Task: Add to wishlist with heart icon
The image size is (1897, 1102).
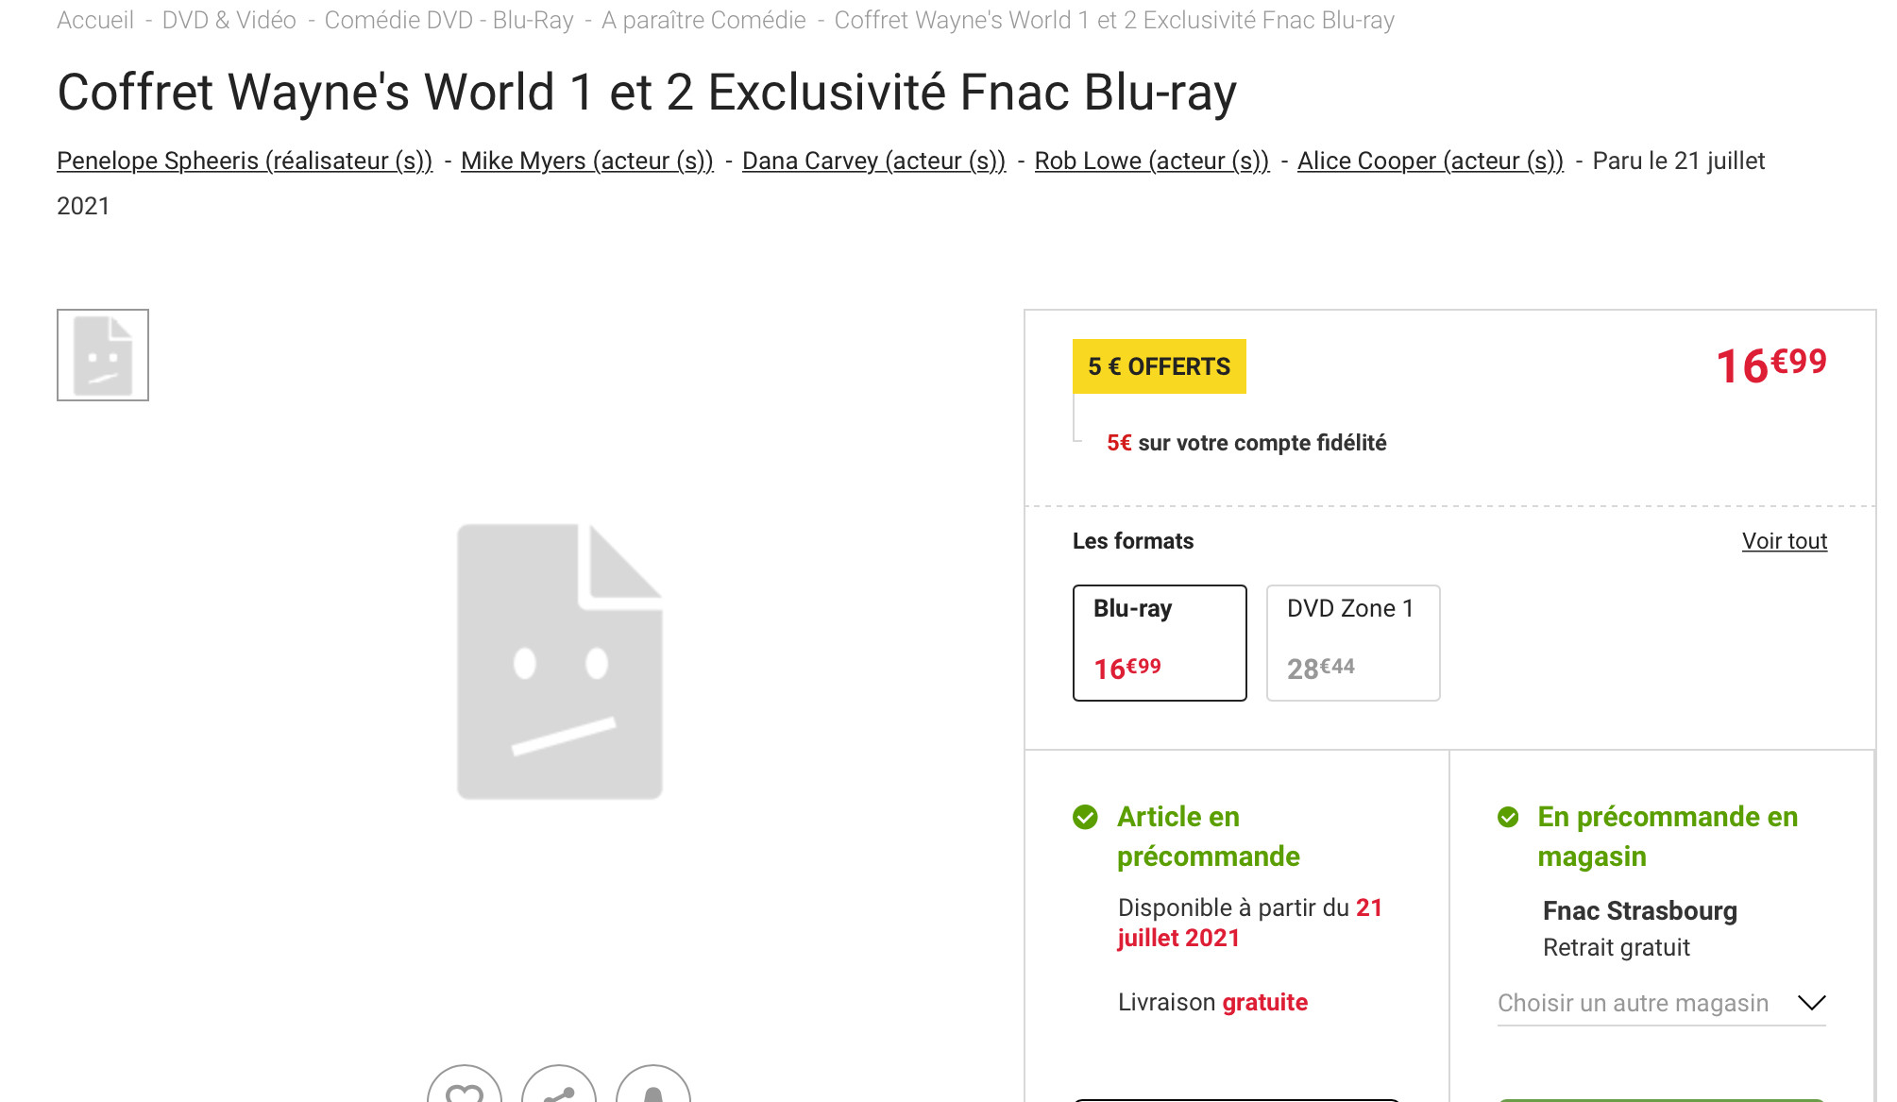Action: 465,1086
